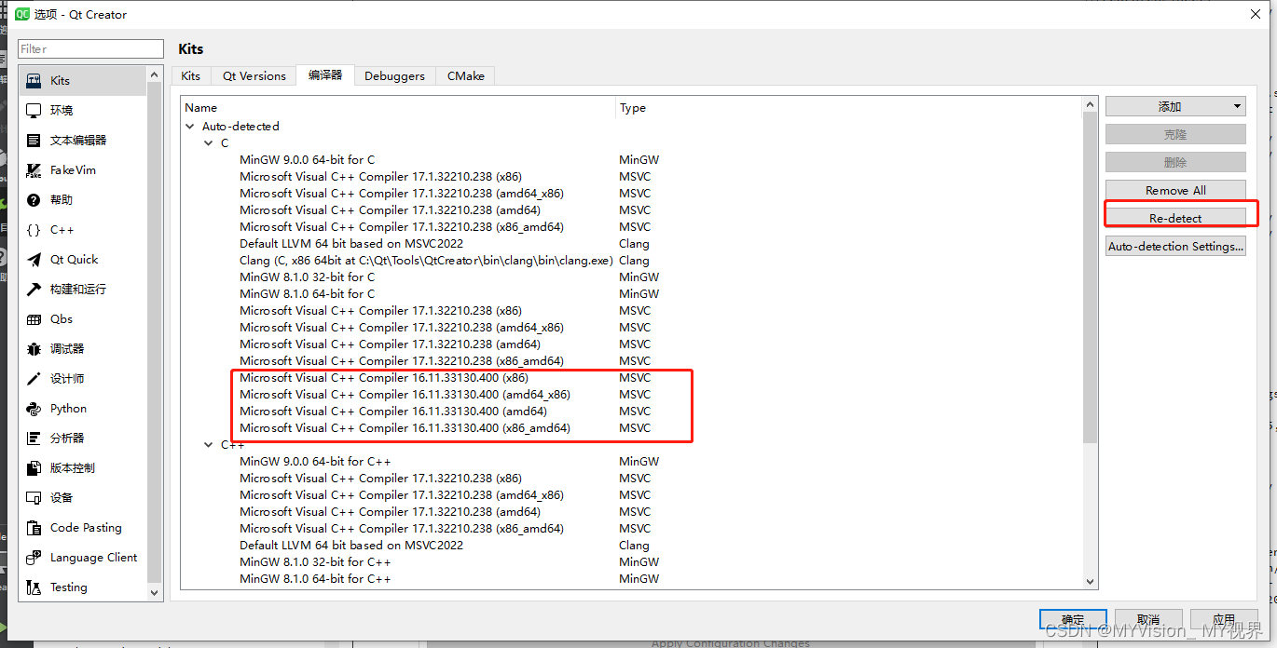Select the 编译器 tab

pyautogui.click(x=325, y=75)
